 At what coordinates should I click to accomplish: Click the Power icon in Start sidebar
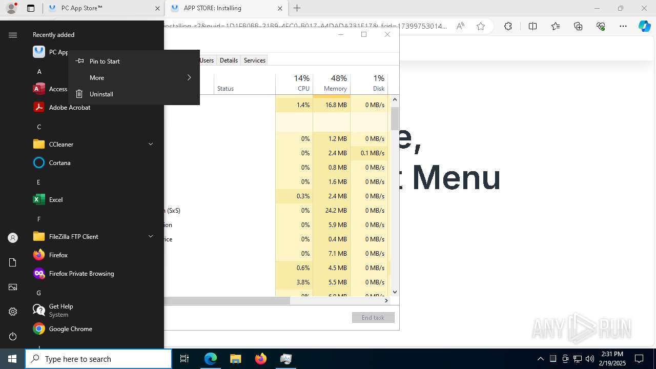(13, 336)
